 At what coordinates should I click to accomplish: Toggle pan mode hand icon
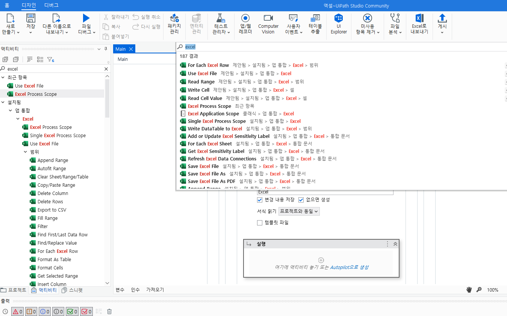coord(469,290)
